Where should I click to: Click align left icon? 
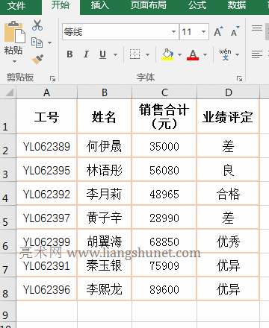coord(257,54)
